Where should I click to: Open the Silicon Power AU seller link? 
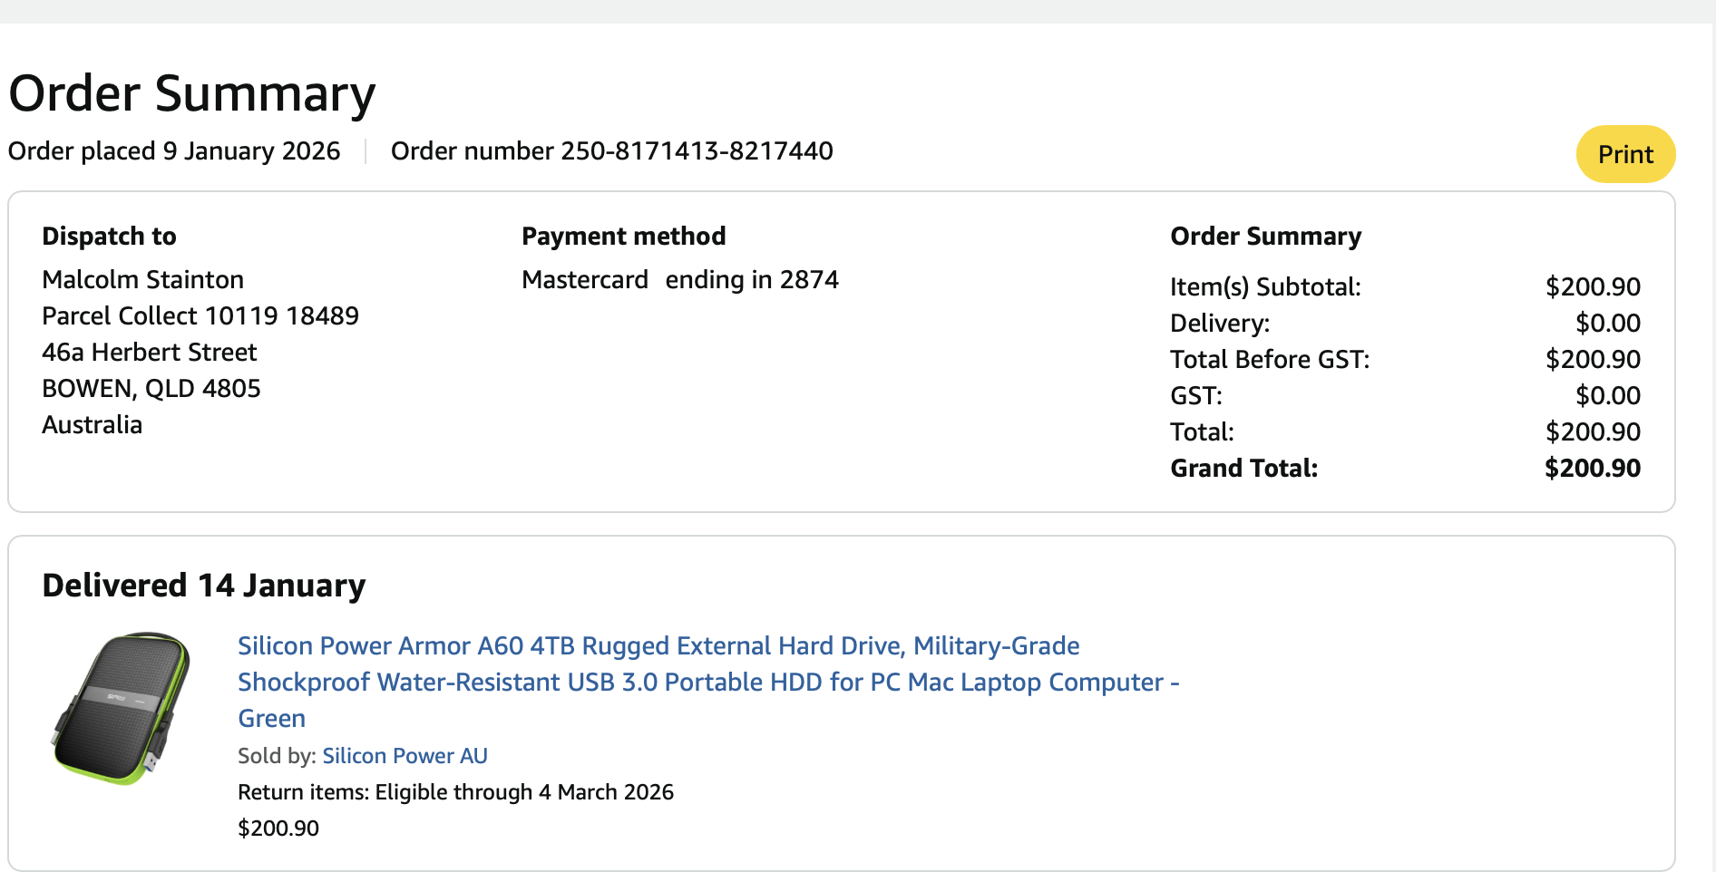point(405,756)
